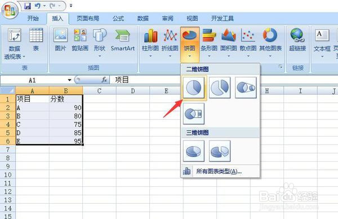Open the 开发工具 tab
The height and width of the screenshot is (219, 338).
[x=223, y=19]
